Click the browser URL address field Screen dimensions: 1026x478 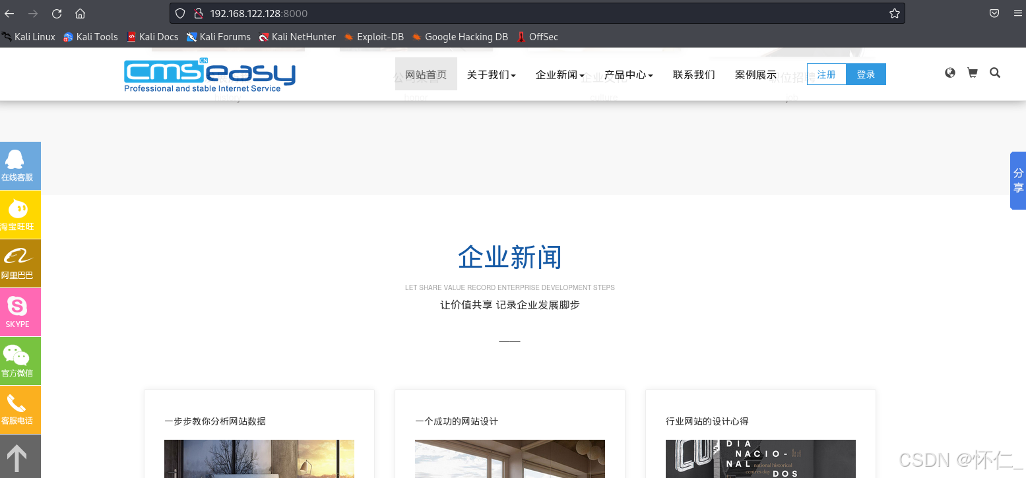coord(528,13)
